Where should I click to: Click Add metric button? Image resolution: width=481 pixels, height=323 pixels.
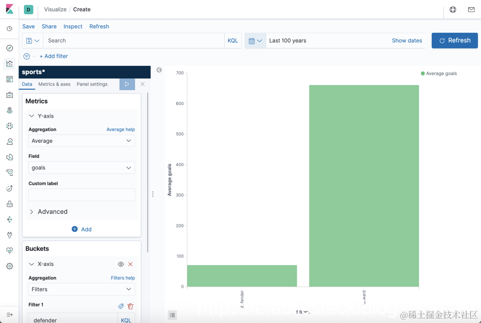(81, 229)
